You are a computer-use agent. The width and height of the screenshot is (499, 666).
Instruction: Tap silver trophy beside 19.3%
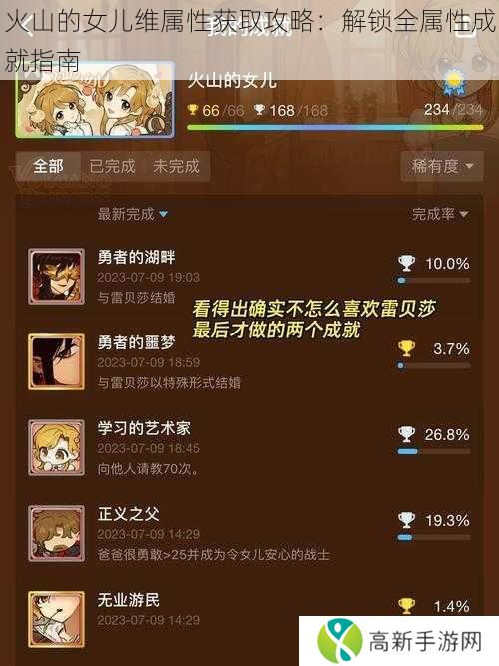[x=406, y=520]
